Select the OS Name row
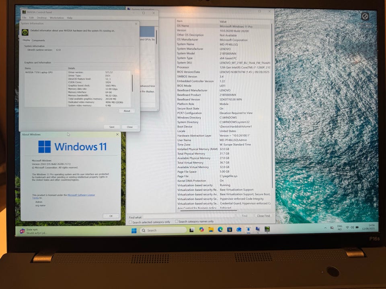 tap(224, 26)
